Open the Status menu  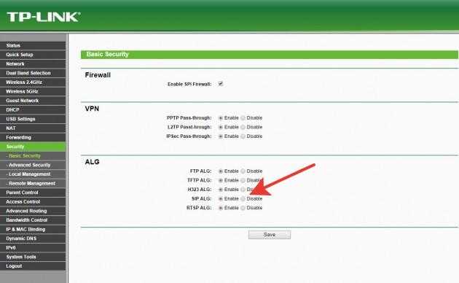tap(33, 45)
